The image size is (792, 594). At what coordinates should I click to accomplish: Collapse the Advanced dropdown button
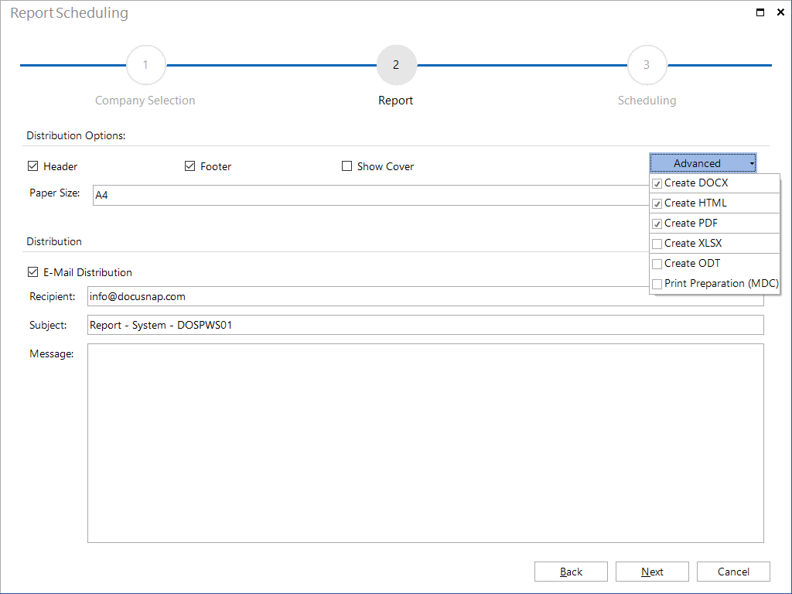pyautogui.click(x=703, y=163)
